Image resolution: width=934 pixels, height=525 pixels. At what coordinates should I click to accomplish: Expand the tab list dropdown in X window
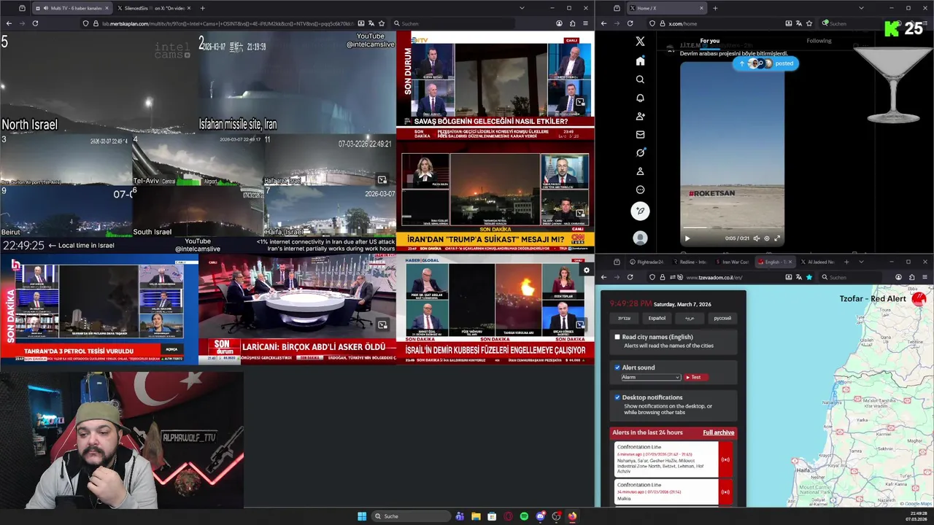(861, 8)
